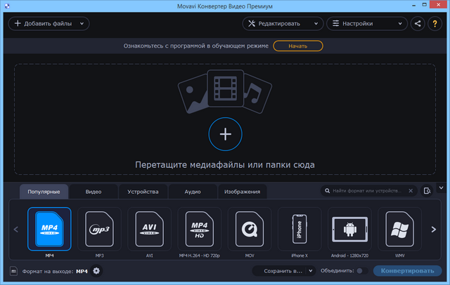Switch to the Видео tab

pyautogui.click(x=94, y=191)
